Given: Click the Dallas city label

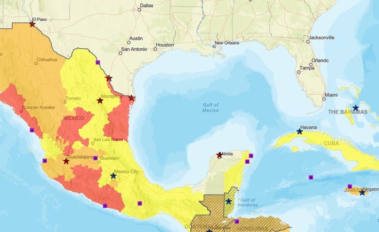Looking at the screenshot, I should [x=146, y=6].
